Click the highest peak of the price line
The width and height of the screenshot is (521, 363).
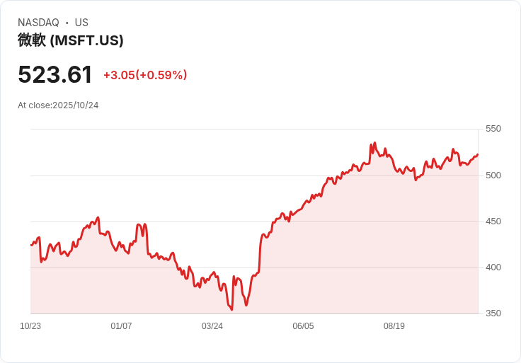point(374,142)
